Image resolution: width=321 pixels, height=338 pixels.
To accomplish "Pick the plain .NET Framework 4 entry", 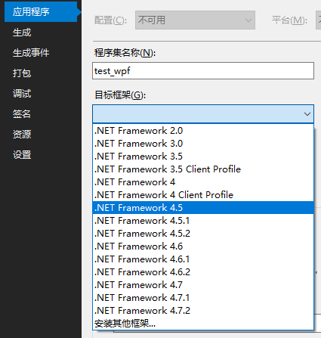I will [x=203, y=182].
